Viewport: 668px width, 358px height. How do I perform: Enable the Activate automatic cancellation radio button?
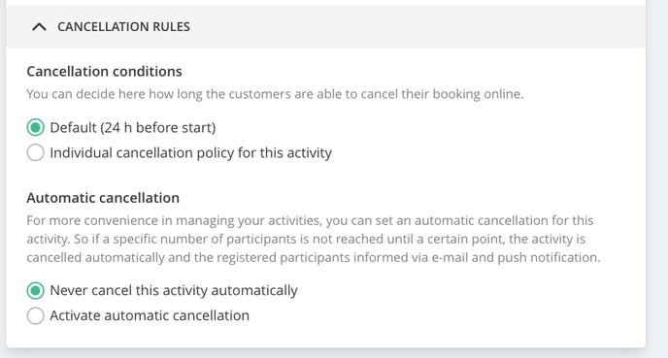point(35,316)
